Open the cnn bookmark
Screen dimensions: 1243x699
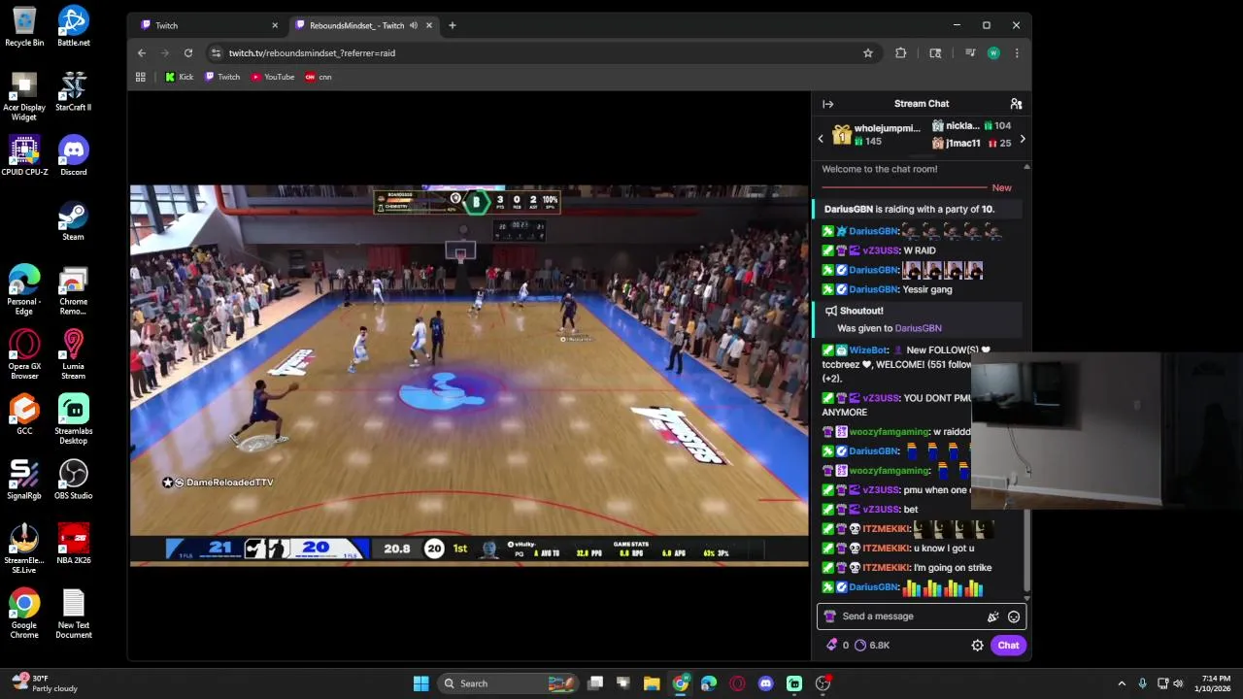[319, 77]
